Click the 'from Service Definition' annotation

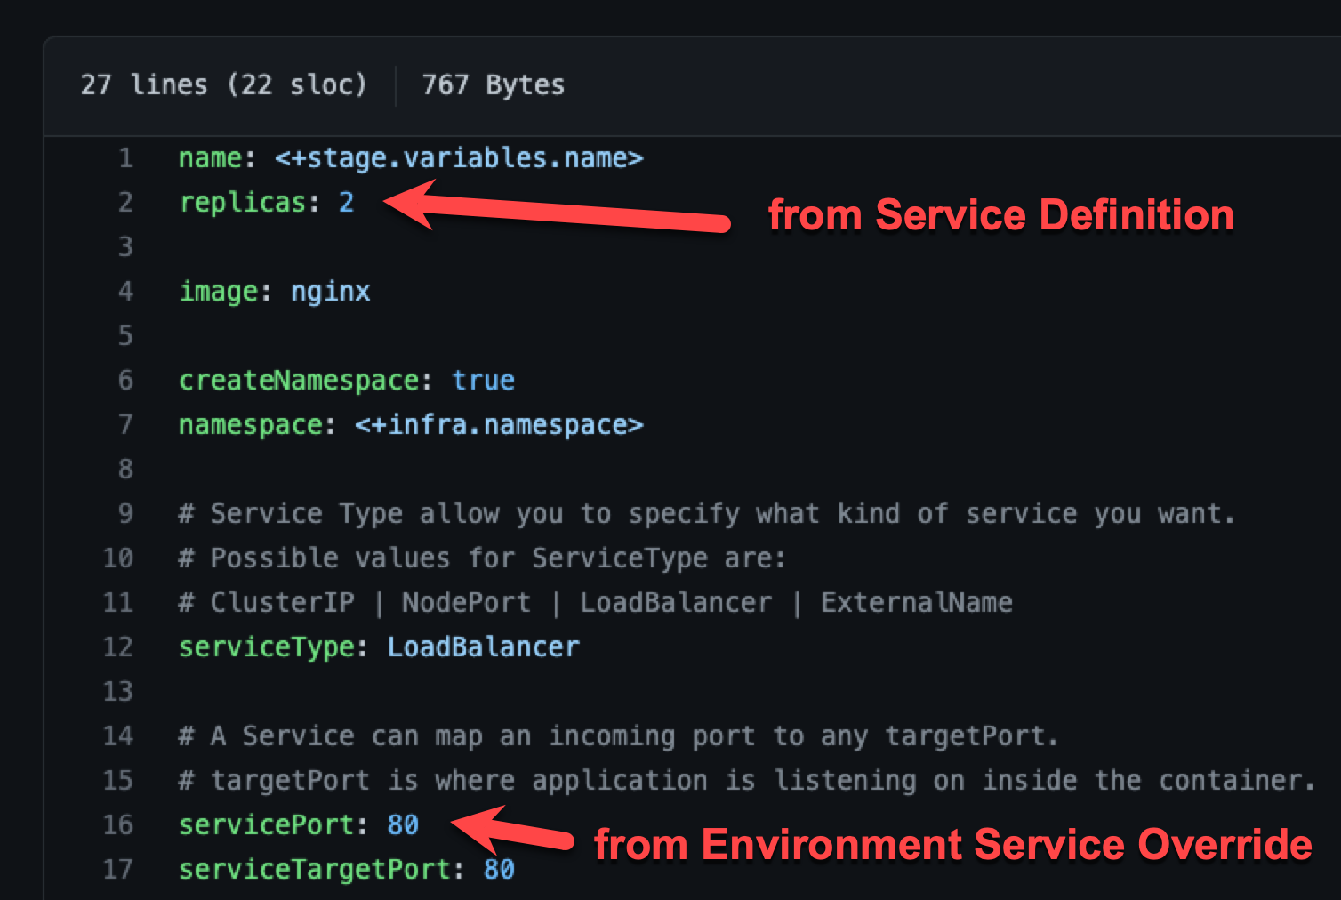tap(1000, 215)
